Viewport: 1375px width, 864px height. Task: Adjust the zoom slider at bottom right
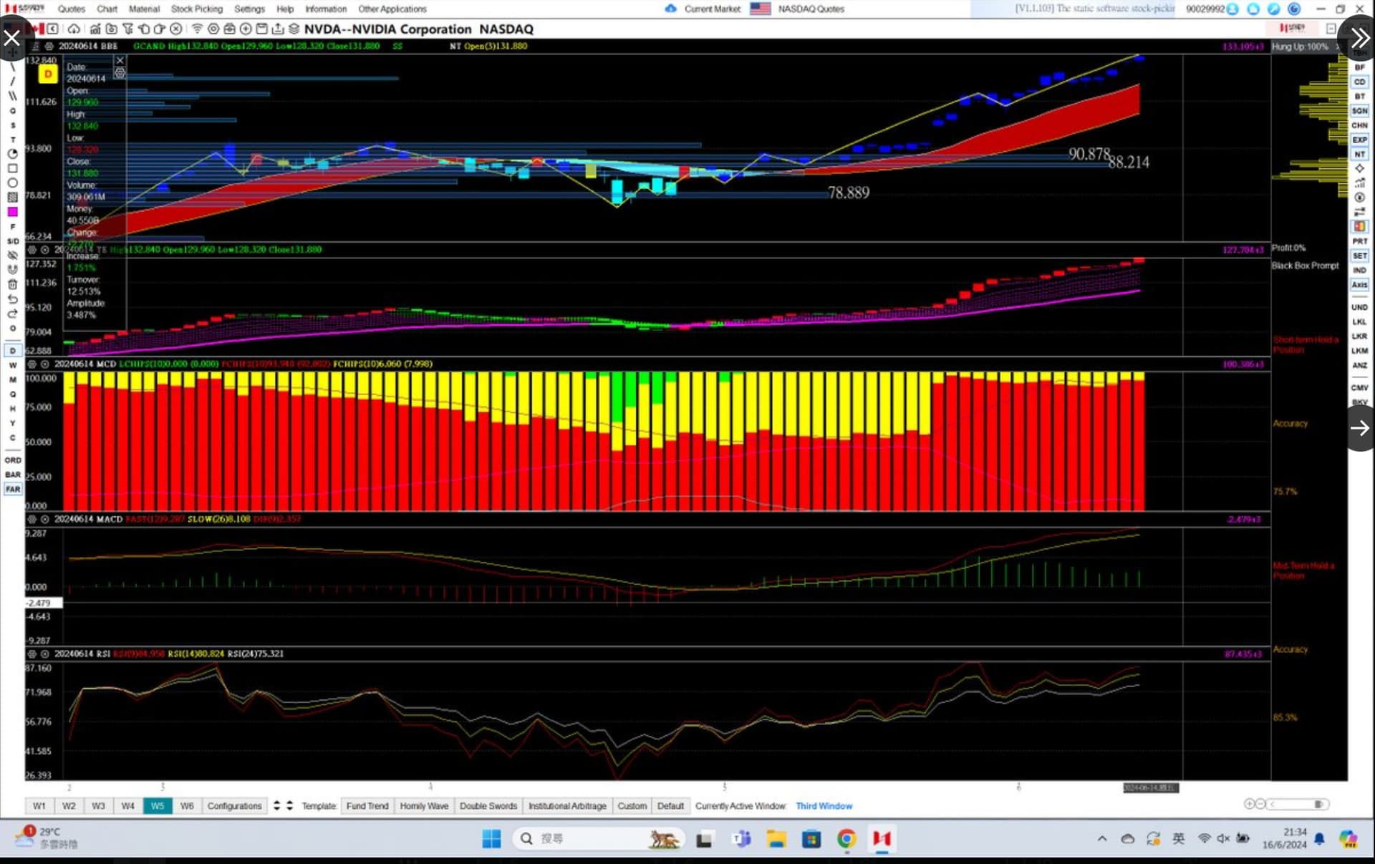coord(1297,805)
